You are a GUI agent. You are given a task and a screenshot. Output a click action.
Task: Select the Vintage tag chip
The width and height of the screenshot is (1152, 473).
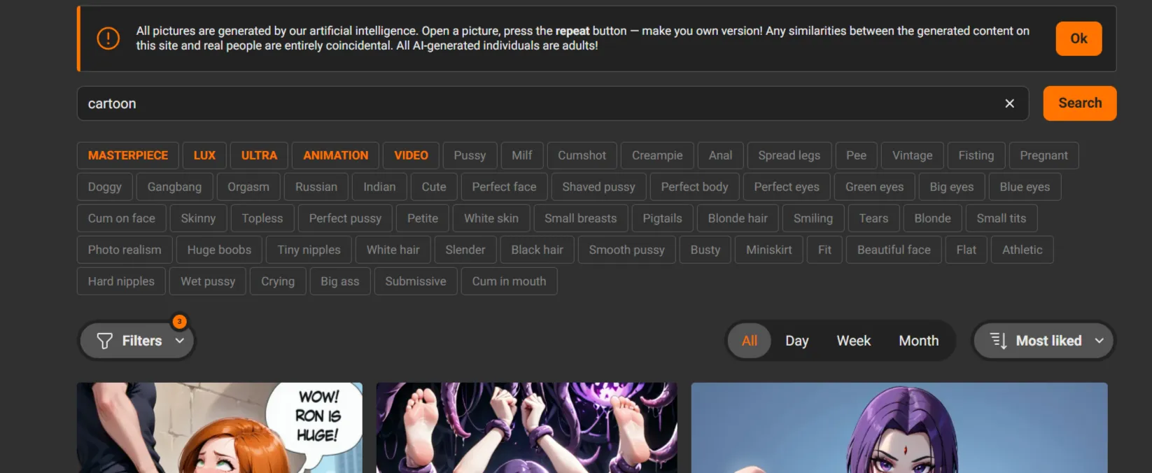[912, 155]
